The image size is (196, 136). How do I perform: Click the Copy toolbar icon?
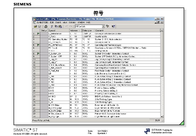click(56, 26)
